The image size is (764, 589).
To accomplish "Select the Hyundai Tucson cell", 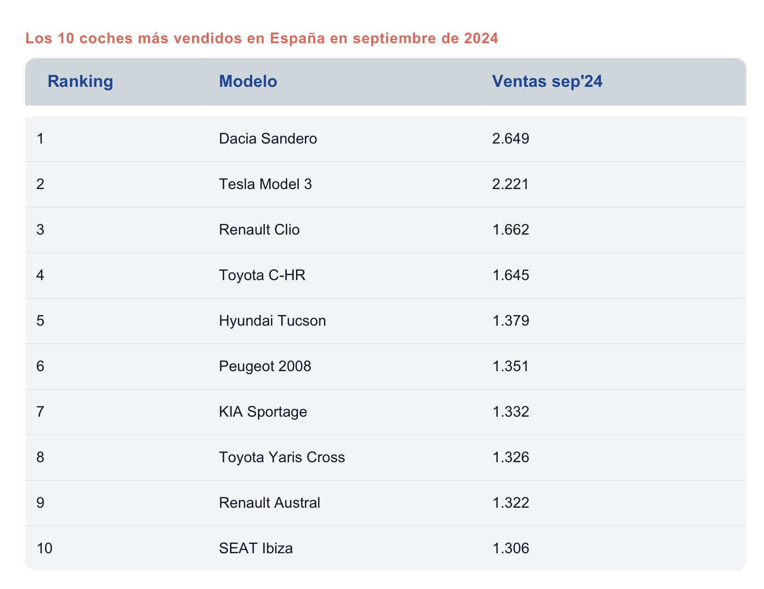I will [272, 321].
